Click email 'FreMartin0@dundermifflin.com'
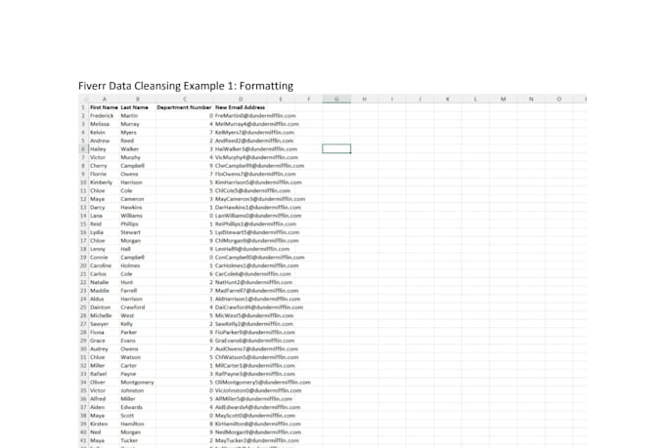Viewport: 665px width, 448px height. 255,115
